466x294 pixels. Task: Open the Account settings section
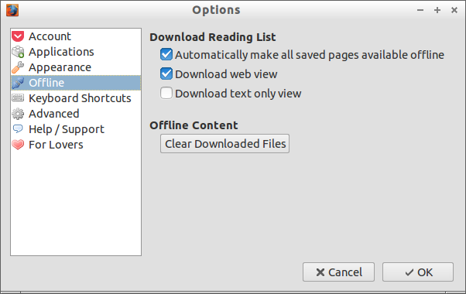76,36
